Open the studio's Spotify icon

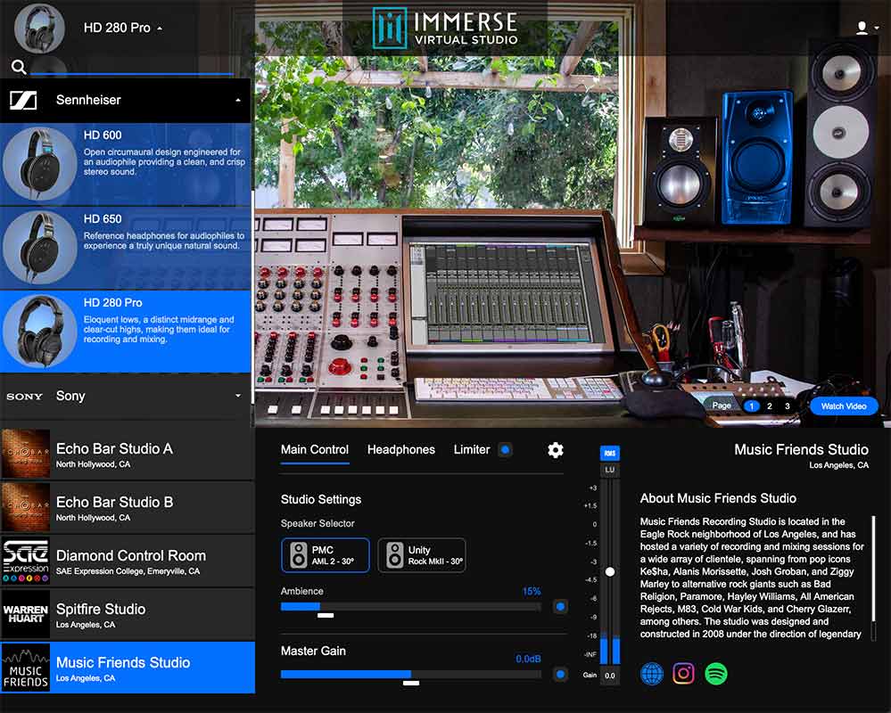point(714,674)
